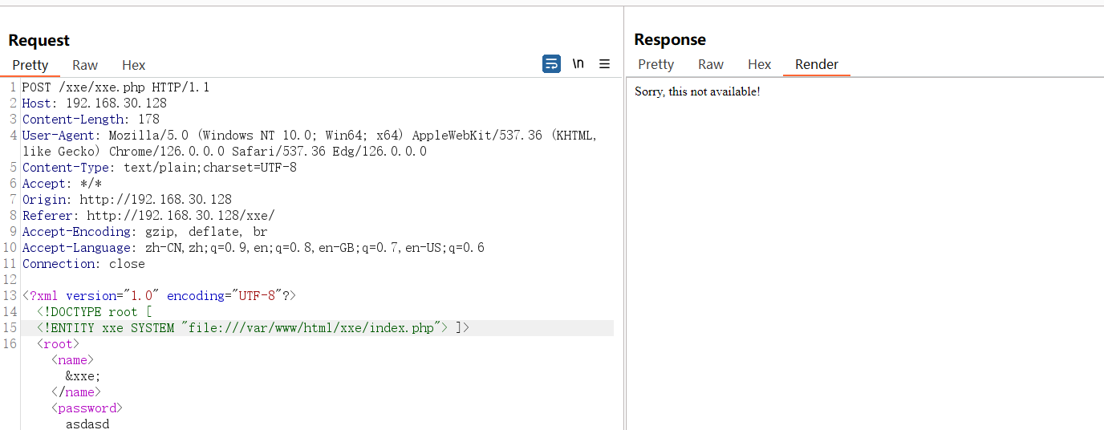
Task: Click the Response panel heading
Action: click(x=670, y=39)
